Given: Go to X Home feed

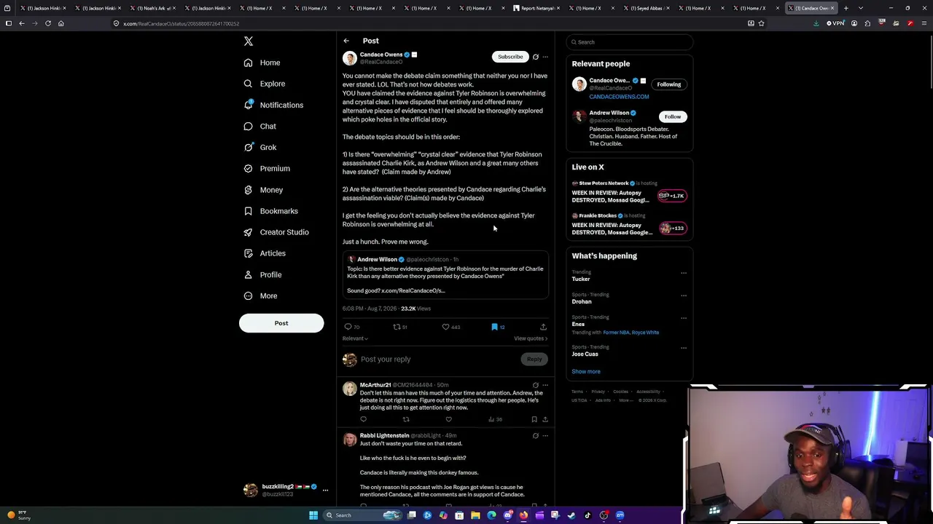Looking at the screenshot, I should [x=262, y=63].
